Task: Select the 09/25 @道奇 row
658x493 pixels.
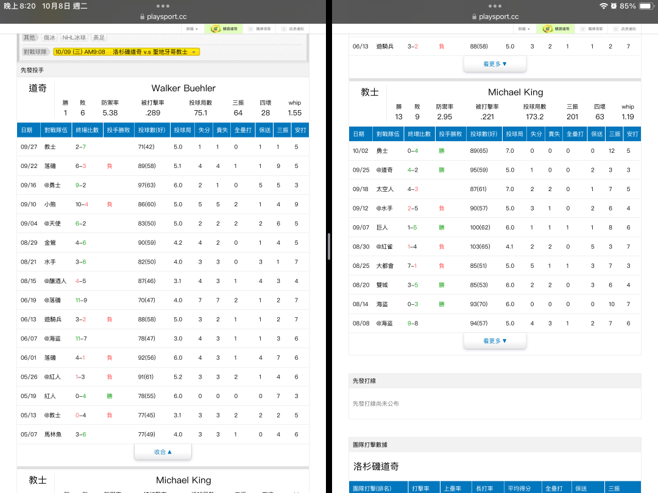Action: click(x=495, y=170)
